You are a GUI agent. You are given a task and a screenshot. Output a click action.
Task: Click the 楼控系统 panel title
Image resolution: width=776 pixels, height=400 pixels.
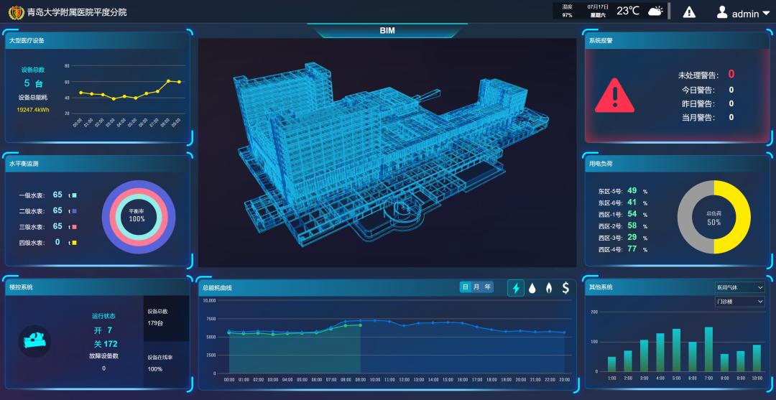(x=21, y=287)
